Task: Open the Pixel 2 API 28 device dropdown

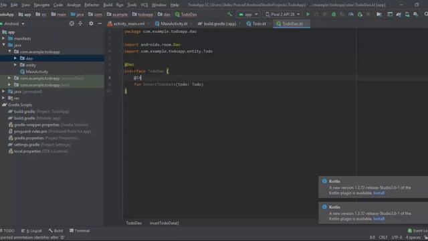Action: pyautogui.click(x=282, y=14)
